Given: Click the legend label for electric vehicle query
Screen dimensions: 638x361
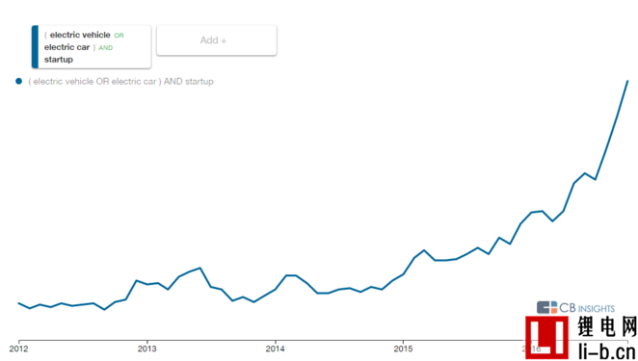Looking at the screenshot, I should (x=120, y=81).
